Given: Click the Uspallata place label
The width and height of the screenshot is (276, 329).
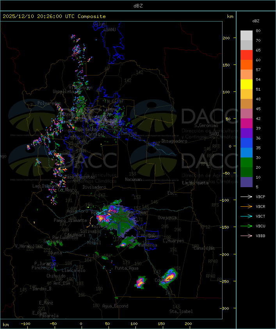Looking at the screenshot, I should pyautogui.click(x=63, y=91).
